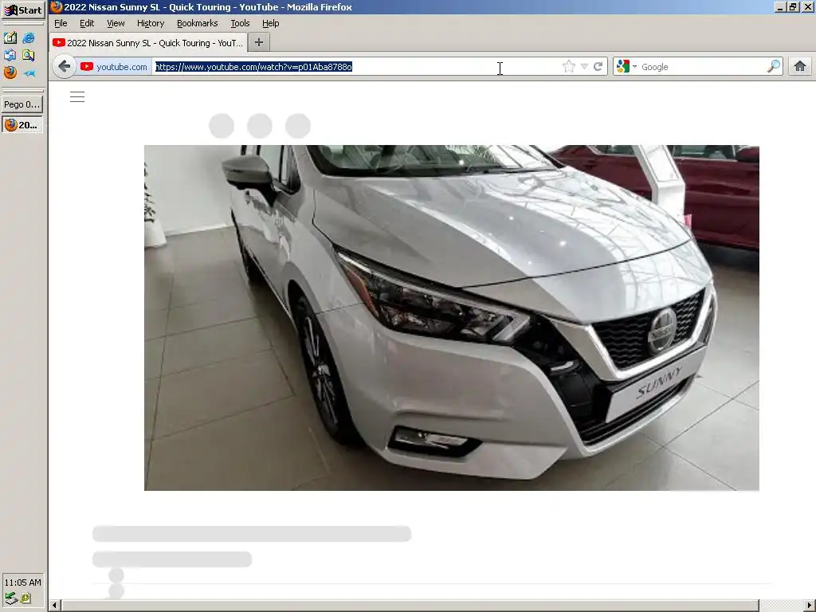Click the horizontal scrollbar right arrow
The width and height of the screenshot is (816, 612).
tap(810, 606)
